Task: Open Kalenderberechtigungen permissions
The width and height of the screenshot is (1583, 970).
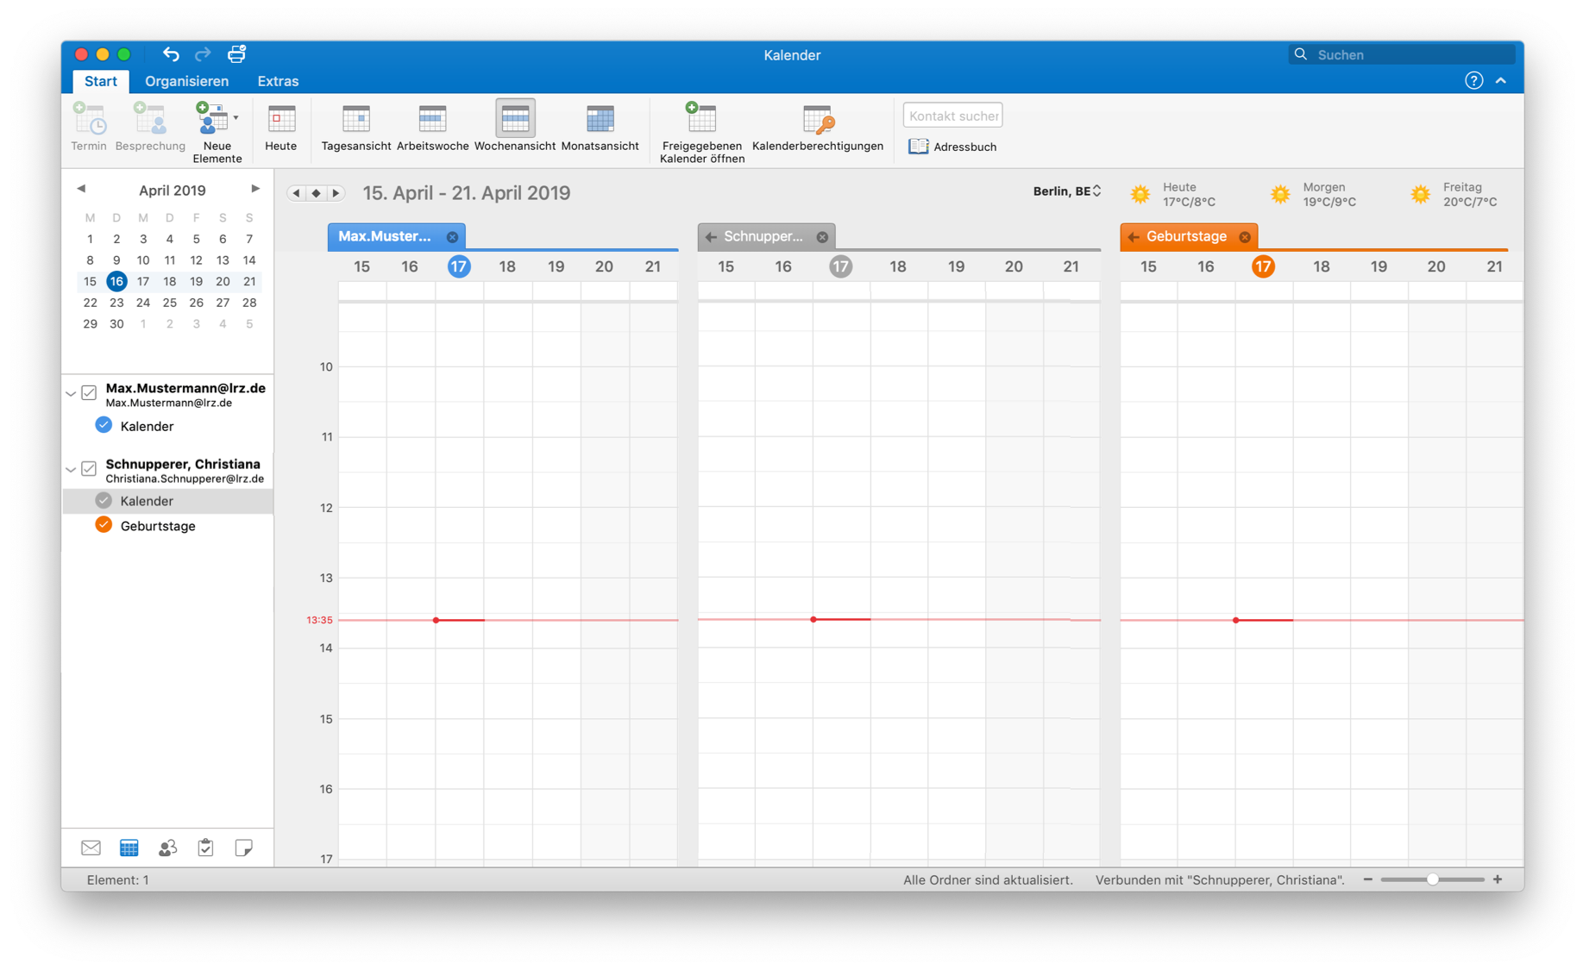Action: tap(817, 126)
